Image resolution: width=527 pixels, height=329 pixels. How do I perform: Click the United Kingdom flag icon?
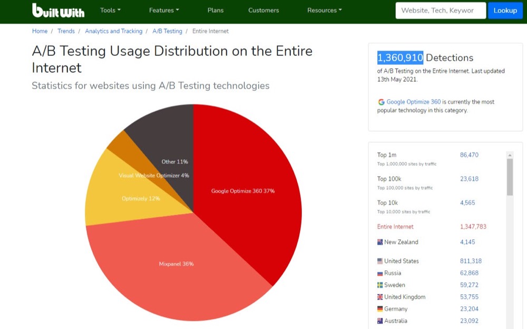(x=380, y=297)
